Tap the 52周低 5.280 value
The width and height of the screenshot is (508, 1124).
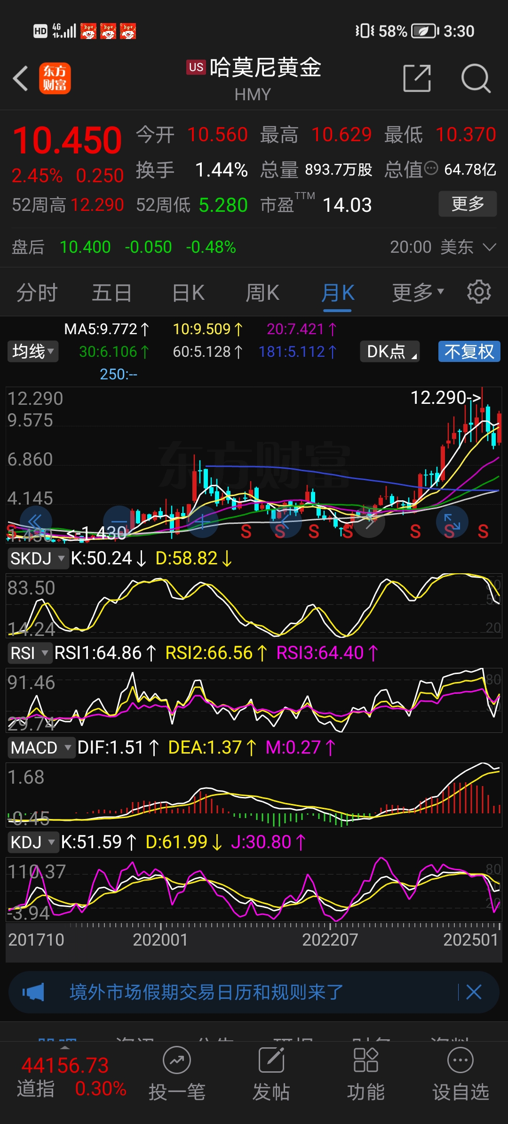(x=223, y=205)
